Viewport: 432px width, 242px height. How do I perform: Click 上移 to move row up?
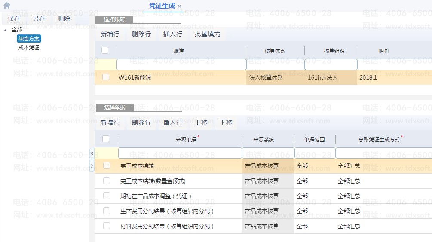click(x=201, y=123)
